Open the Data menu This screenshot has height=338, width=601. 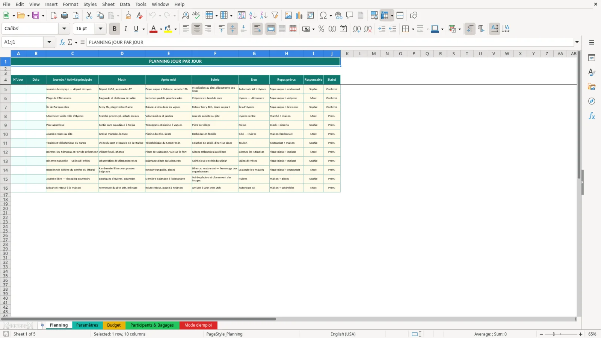(x=125, y=4)
